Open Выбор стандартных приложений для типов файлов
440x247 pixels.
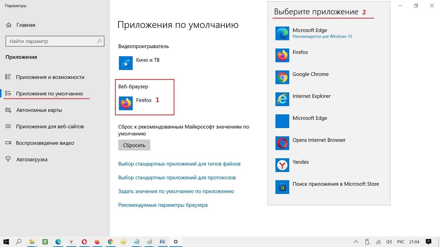click(179, 164)
